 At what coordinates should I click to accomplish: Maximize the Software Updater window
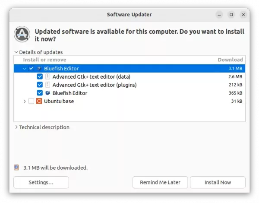click(x=231, y=15)
